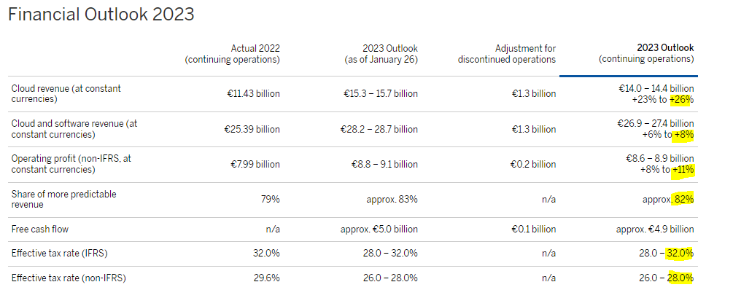Click the Share of more predictable revenue label
The width and height of the screenshot is (733, 290).
(x=63, y=200)
